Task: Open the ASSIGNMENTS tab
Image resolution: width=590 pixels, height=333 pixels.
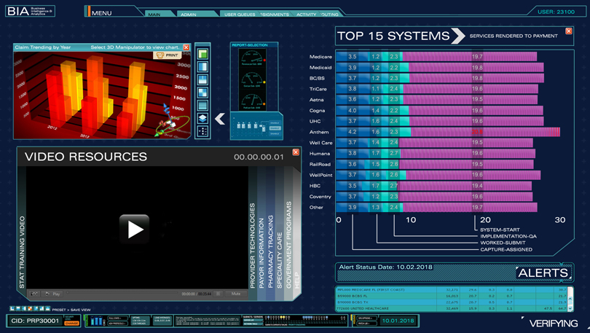Action: tap(275, 15)
